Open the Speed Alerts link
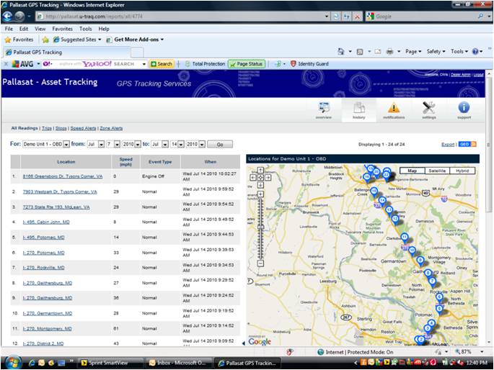The width and height of the screenshot is (494, 370). tap(83, 128)
